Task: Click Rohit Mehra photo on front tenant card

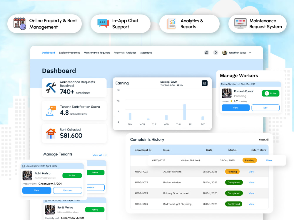Action: [27, 175]
